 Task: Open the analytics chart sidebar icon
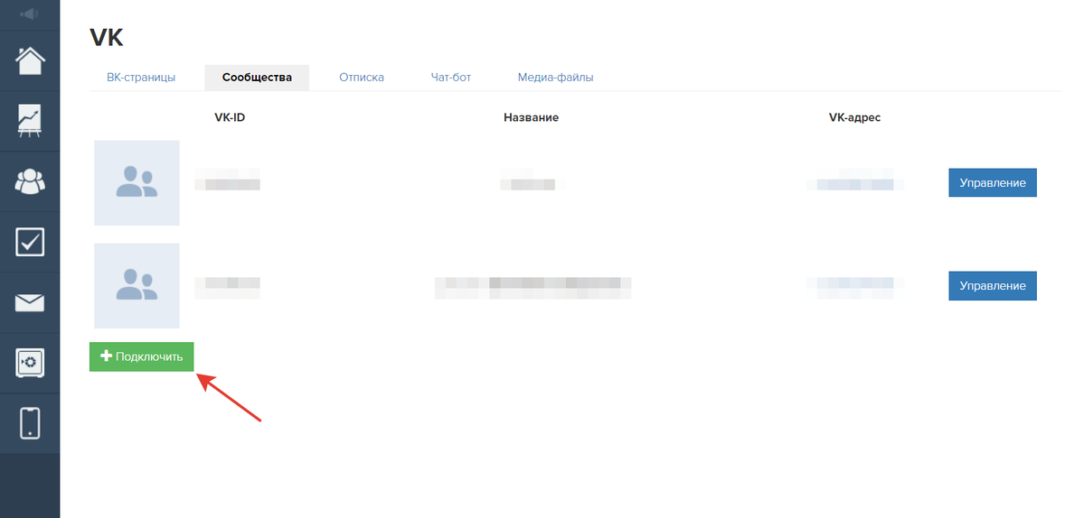(x=30, y=121)
